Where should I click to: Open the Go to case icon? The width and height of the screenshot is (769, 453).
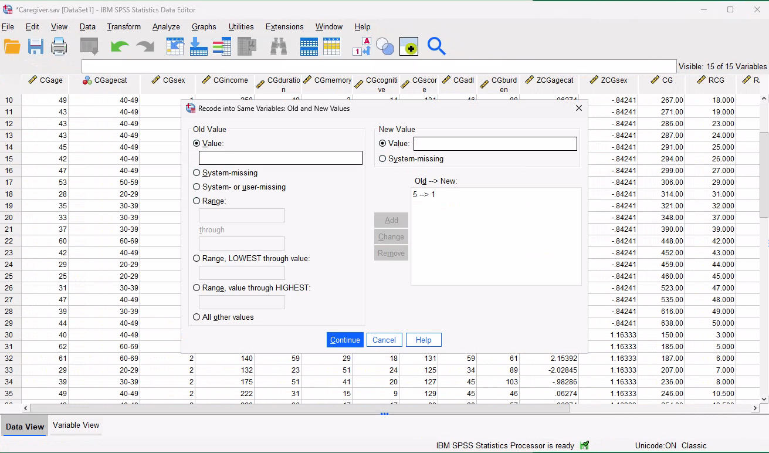(x=175, y=46)
